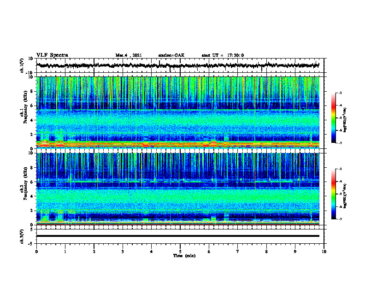The height and width of the screenshot is (282, 365).
Task: Click the 'ch.3(V)' axis label
Action: point(22,236)
